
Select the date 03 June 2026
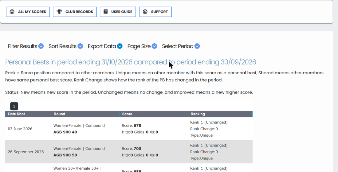tap(20, 129)
